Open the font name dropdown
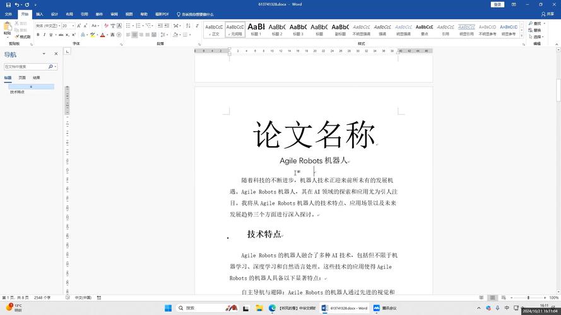Viewport: 561px width, 315px height. [x=59, y=26]
